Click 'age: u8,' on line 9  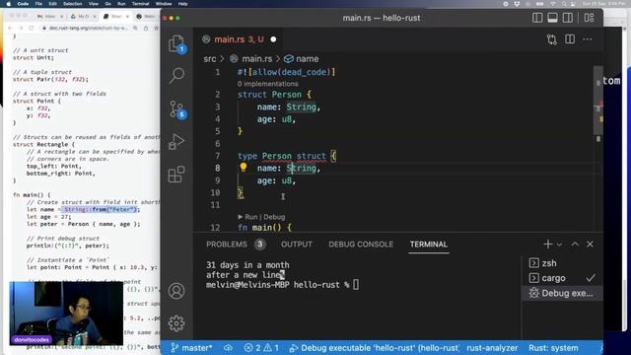point(276,180)
